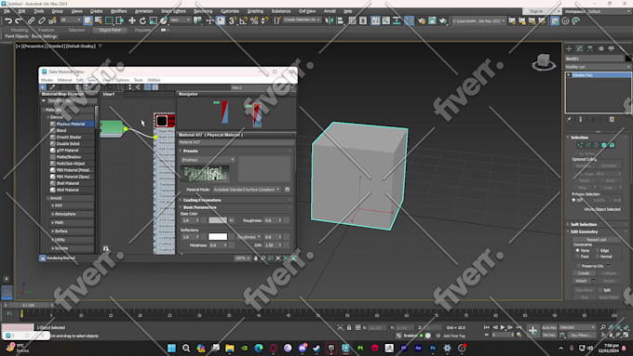Activate the Select and Rotate tool
This screenshot has height=356, width=633.
(x=142, y=20)
